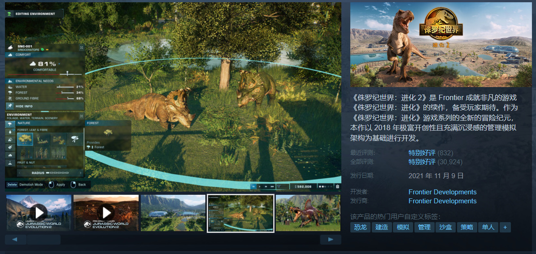This screenshot has width=536, height=254.
Task: Expand the Environment panel via its corner icon
Action: pos(82,116)
